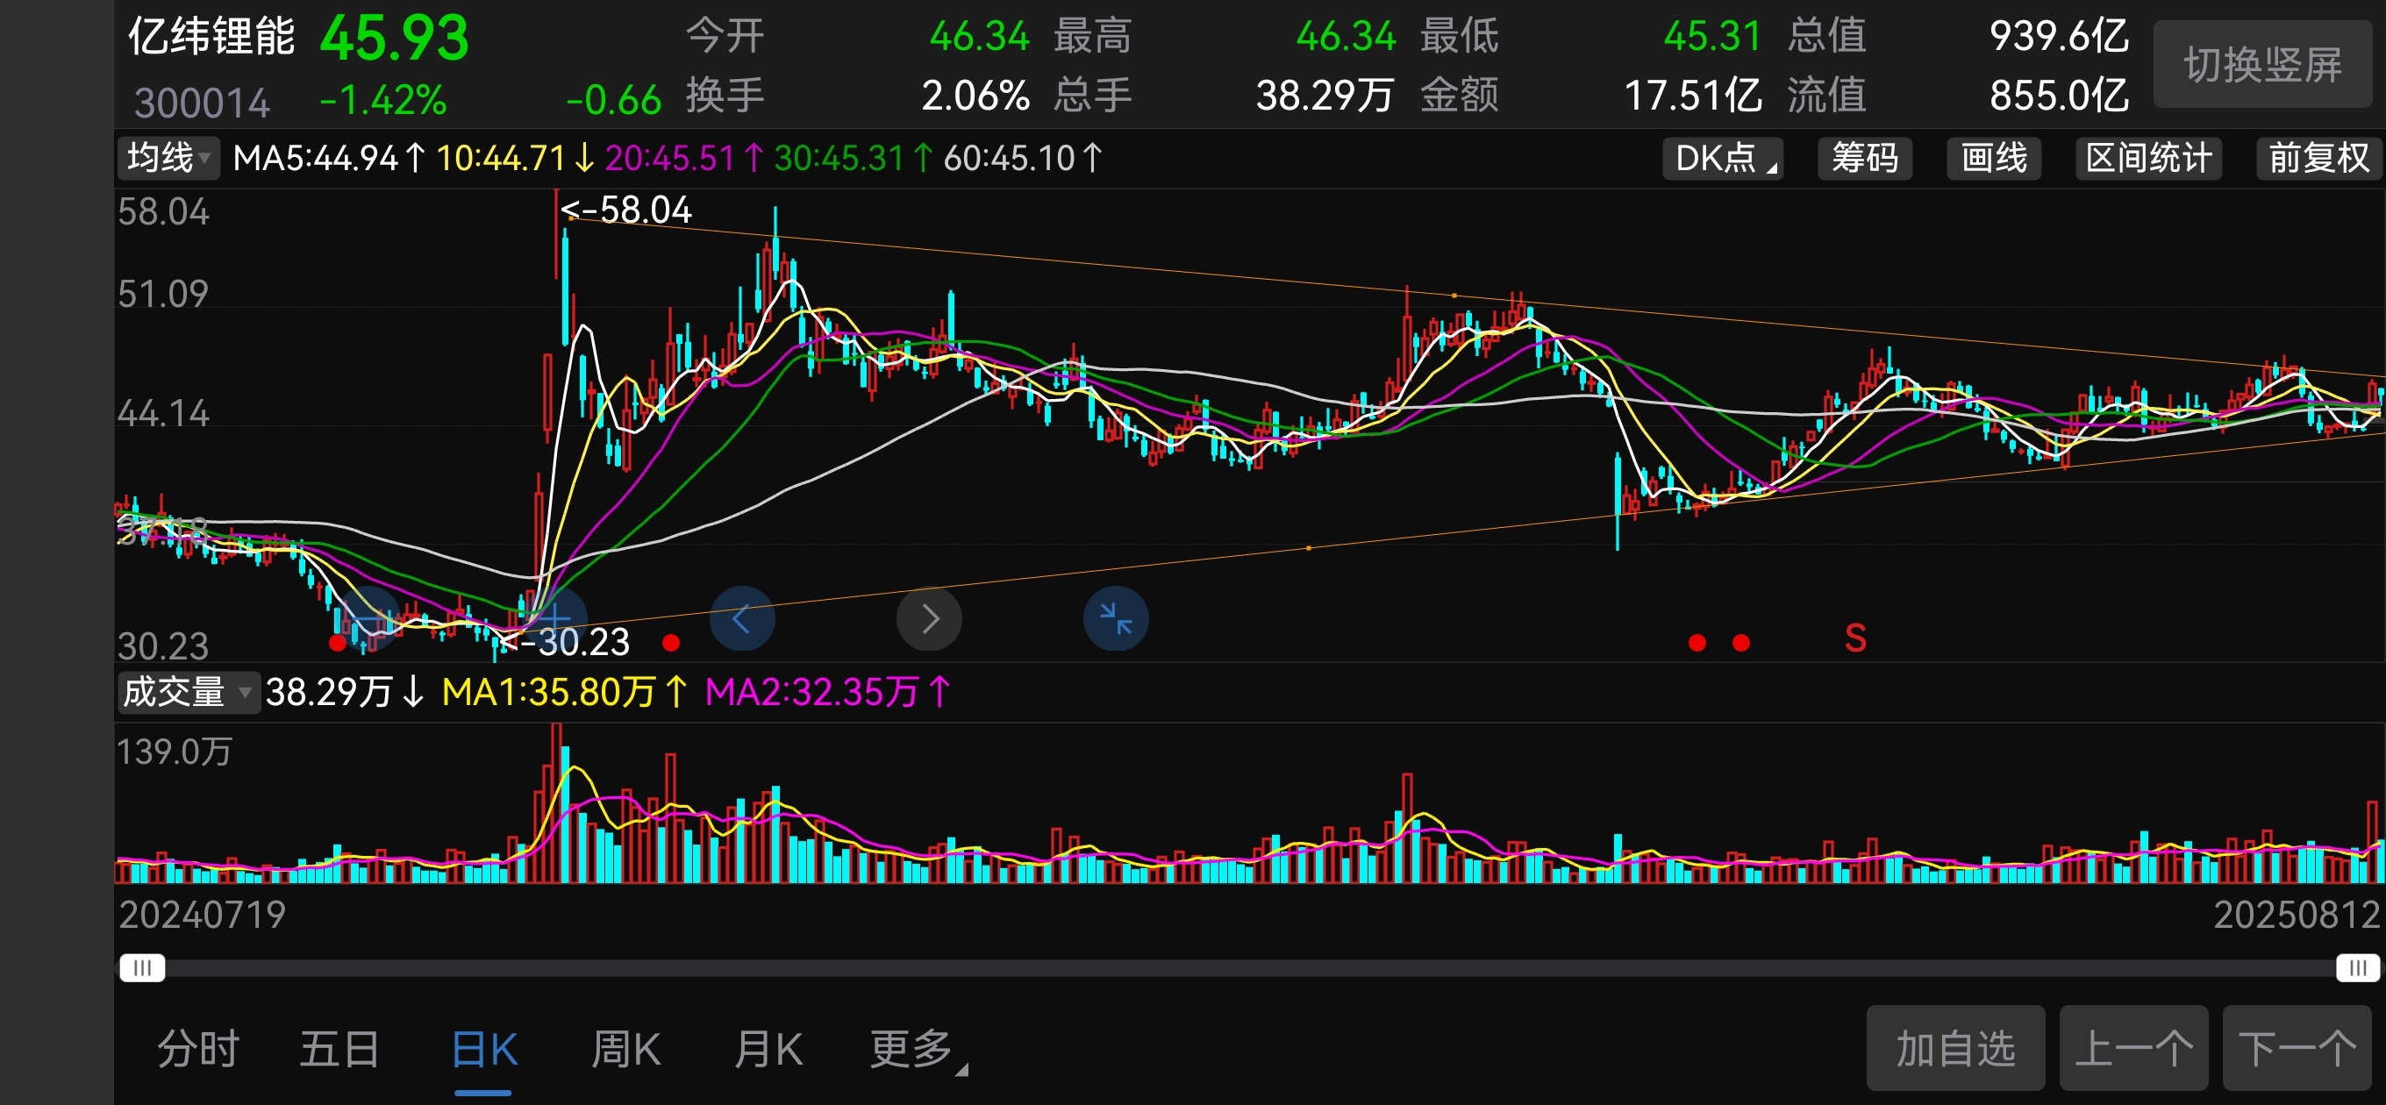Viewport: 2386px width, 1105px height.
Task: Move chart right with arrow circle
Action: [x=929, y=617]
